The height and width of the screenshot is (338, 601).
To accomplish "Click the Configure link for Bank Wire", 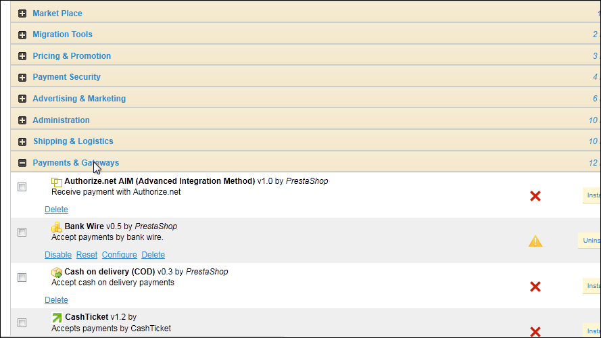I will pos(119,255).
